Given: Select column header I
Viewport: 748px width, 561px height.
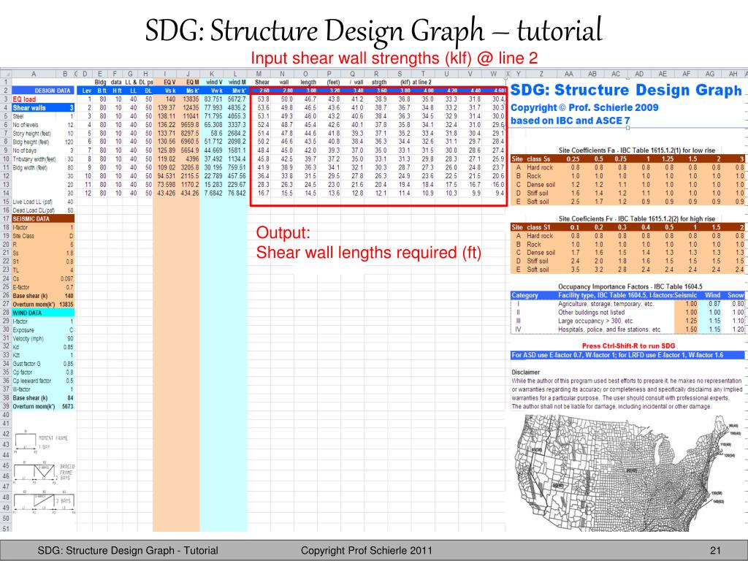Looking at the screenshot, I should coord(164,74).
